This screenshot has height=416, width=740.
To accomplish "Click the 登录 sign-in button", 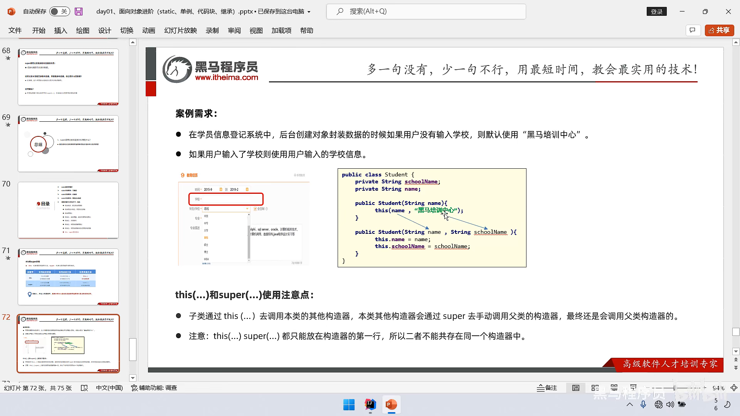I will (x=656, y=12).
